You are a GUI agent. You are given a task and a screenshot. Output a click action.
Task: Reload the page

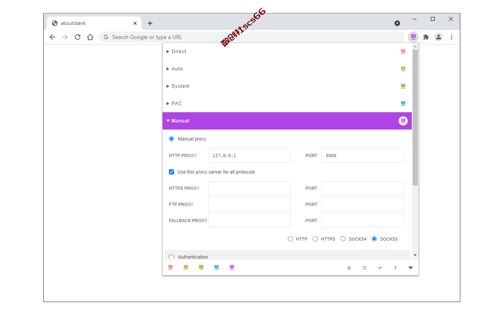pos(78,37)
